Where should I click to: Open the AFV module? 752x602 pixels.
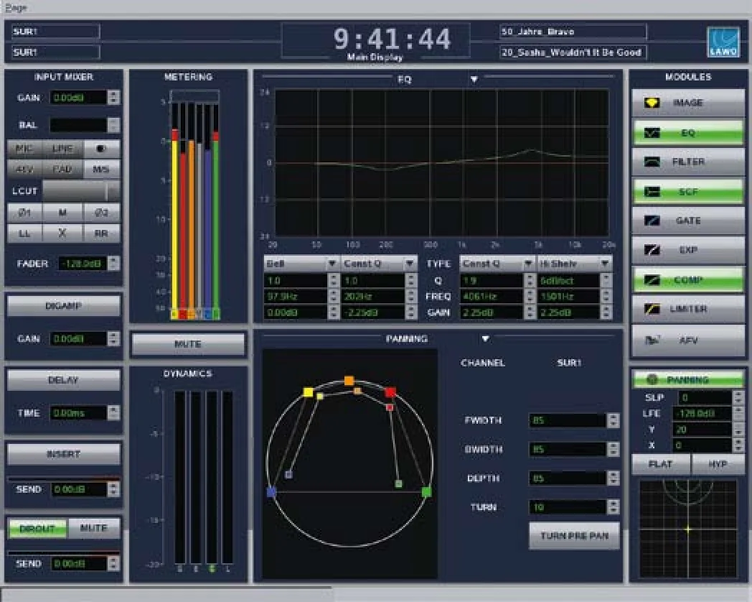point(688,341)
